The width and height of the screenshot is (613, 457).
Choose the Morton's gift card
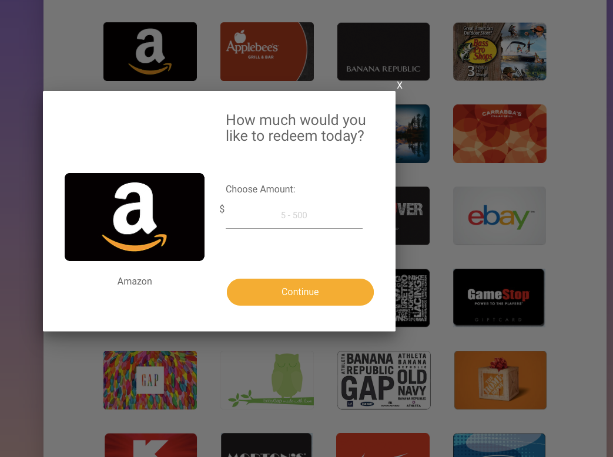[266, 445]
